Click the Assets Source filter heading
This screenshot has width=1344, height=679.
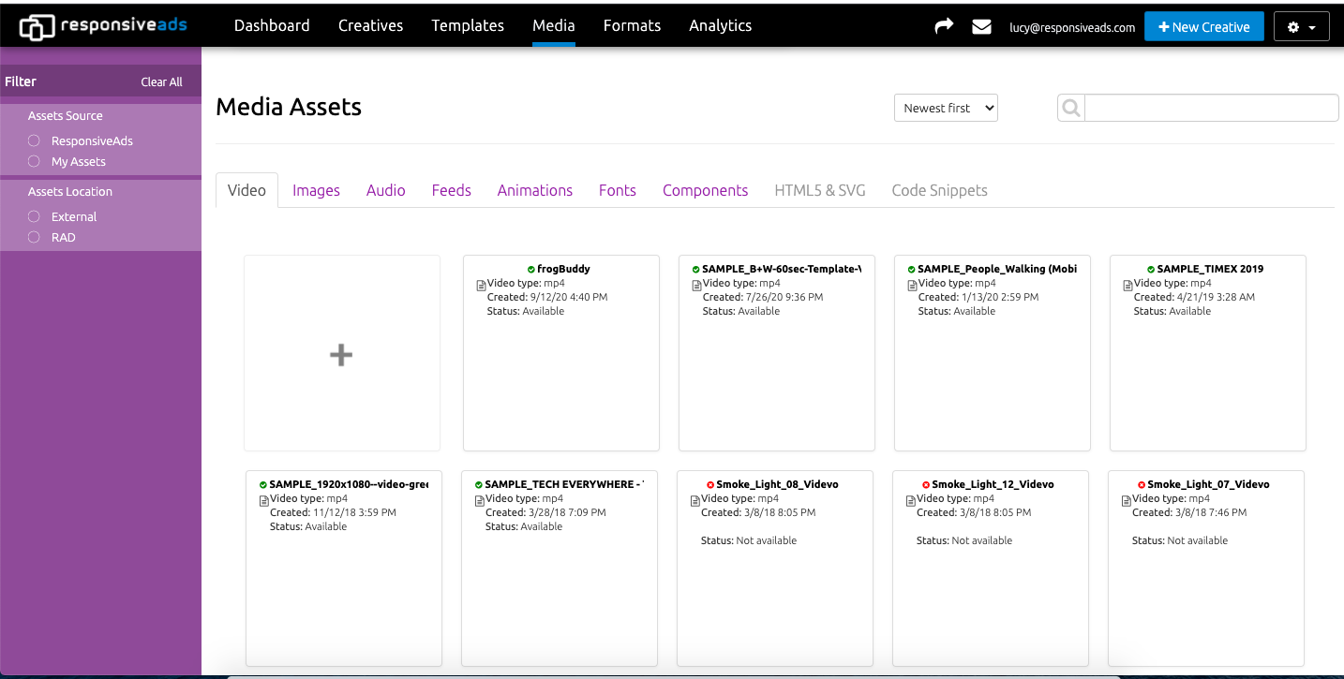[66, 116]
